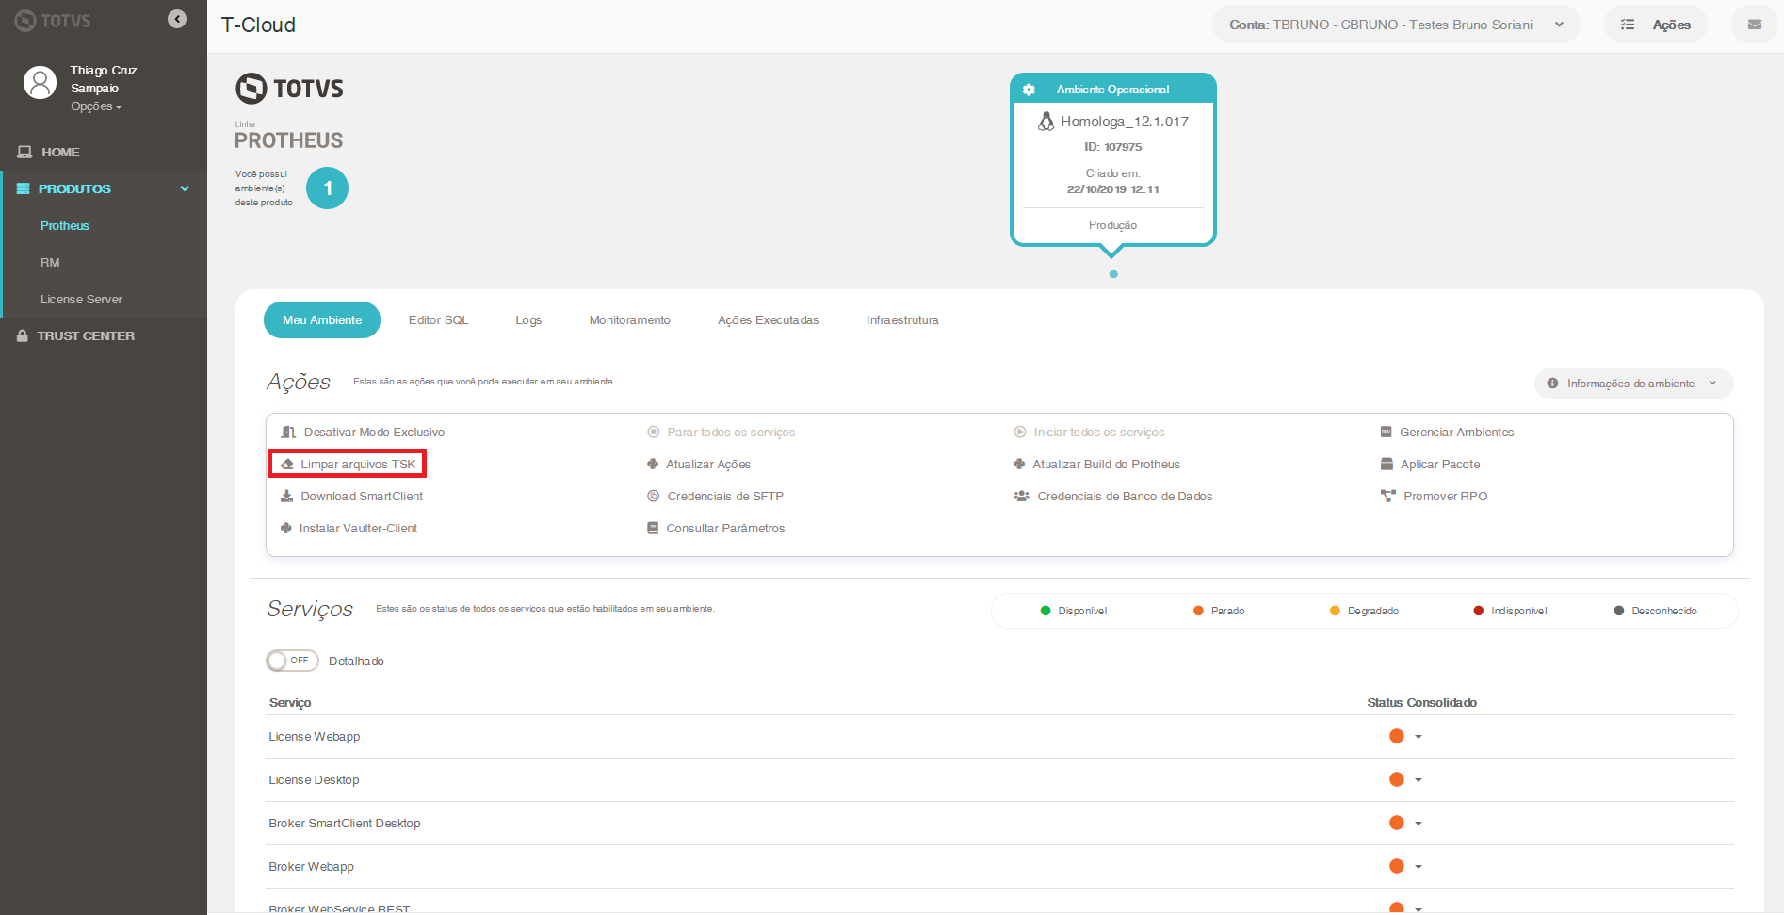1784x915 pixels.
Task: Click the Download SmartClient action
Action: (352, 497)
